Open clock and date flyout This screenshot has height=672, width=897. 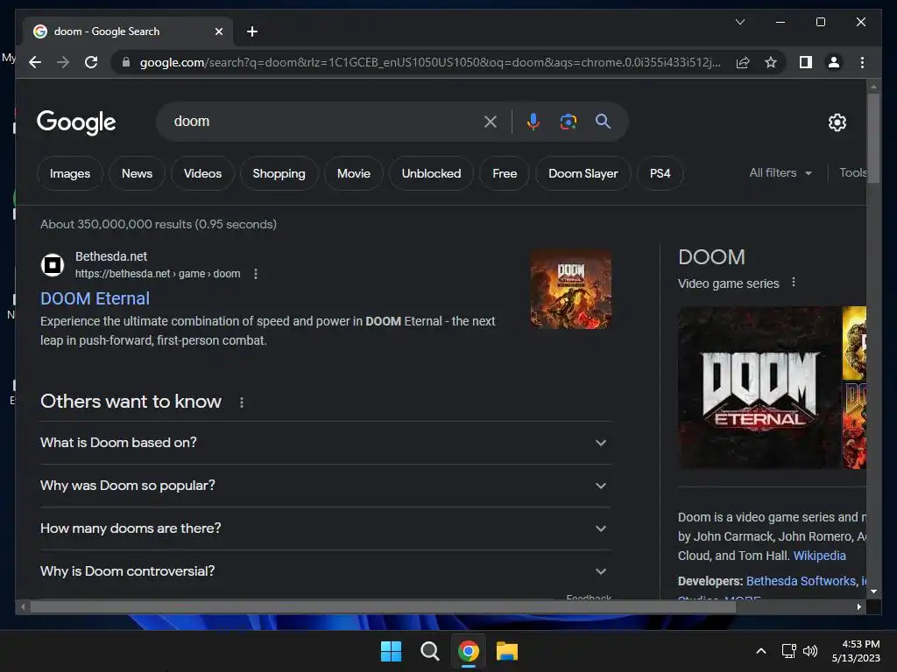(x=856, y=651)
